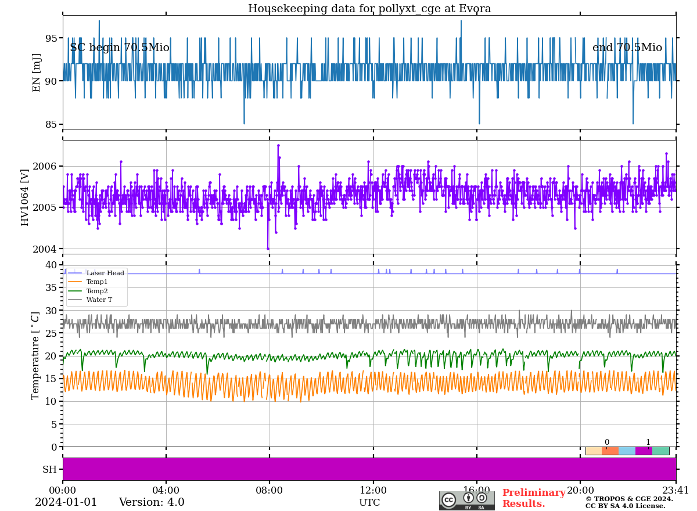Click the 95 tick on the EN axis
The image size is (697, 511).
(51, 38)
